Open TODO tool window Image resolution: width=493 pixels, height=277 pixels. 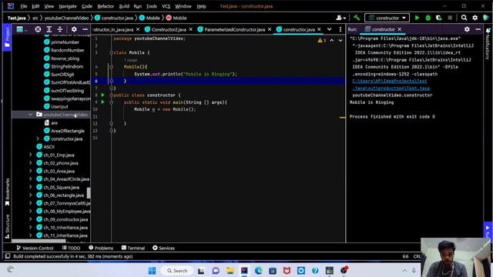coord(71,248)
